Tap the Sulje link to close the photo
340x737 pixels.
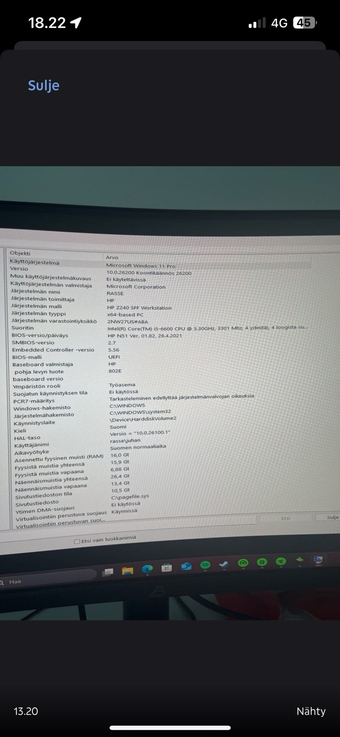44,85
